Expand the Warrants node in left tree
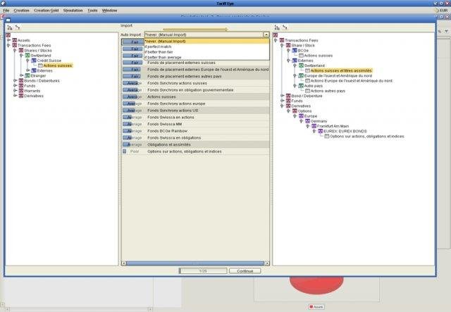The width and height of the screenshot is (451, 312). tap(16, 91)
